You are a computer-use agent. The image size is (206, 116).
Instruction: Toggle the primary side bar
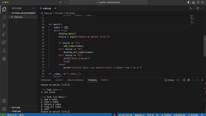coord(189,2)
